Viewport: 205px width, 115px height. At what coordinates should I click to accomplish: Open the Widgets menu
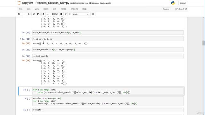pos(74,9)
